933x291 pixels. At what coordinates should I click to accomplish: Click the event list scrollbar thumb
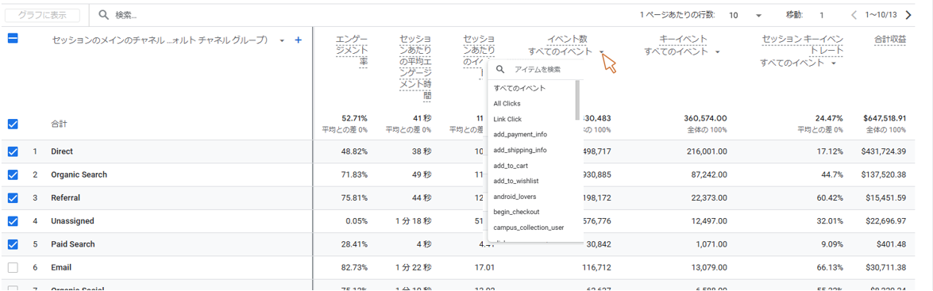point(577,100)
